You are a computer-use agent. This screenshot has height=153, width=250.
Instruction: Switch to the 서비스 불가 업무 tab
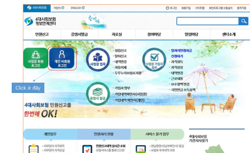tap(157, 134)
